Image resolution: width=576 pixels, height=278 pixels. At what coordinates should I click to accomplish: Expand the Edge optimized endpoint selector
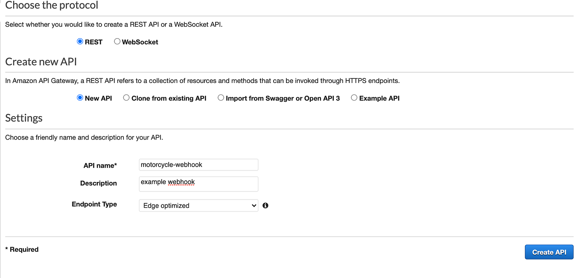(198, 205)
